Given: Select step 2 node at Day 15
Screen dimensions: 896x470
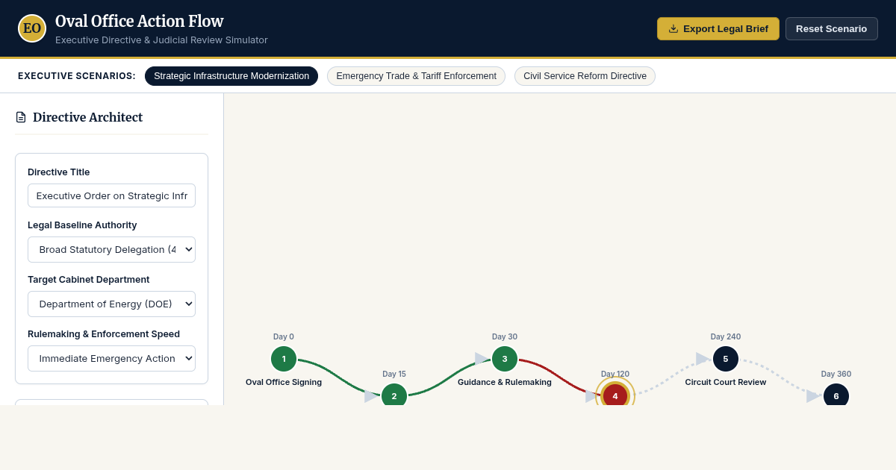Looking at the screenshot, I should coord(394,395).
